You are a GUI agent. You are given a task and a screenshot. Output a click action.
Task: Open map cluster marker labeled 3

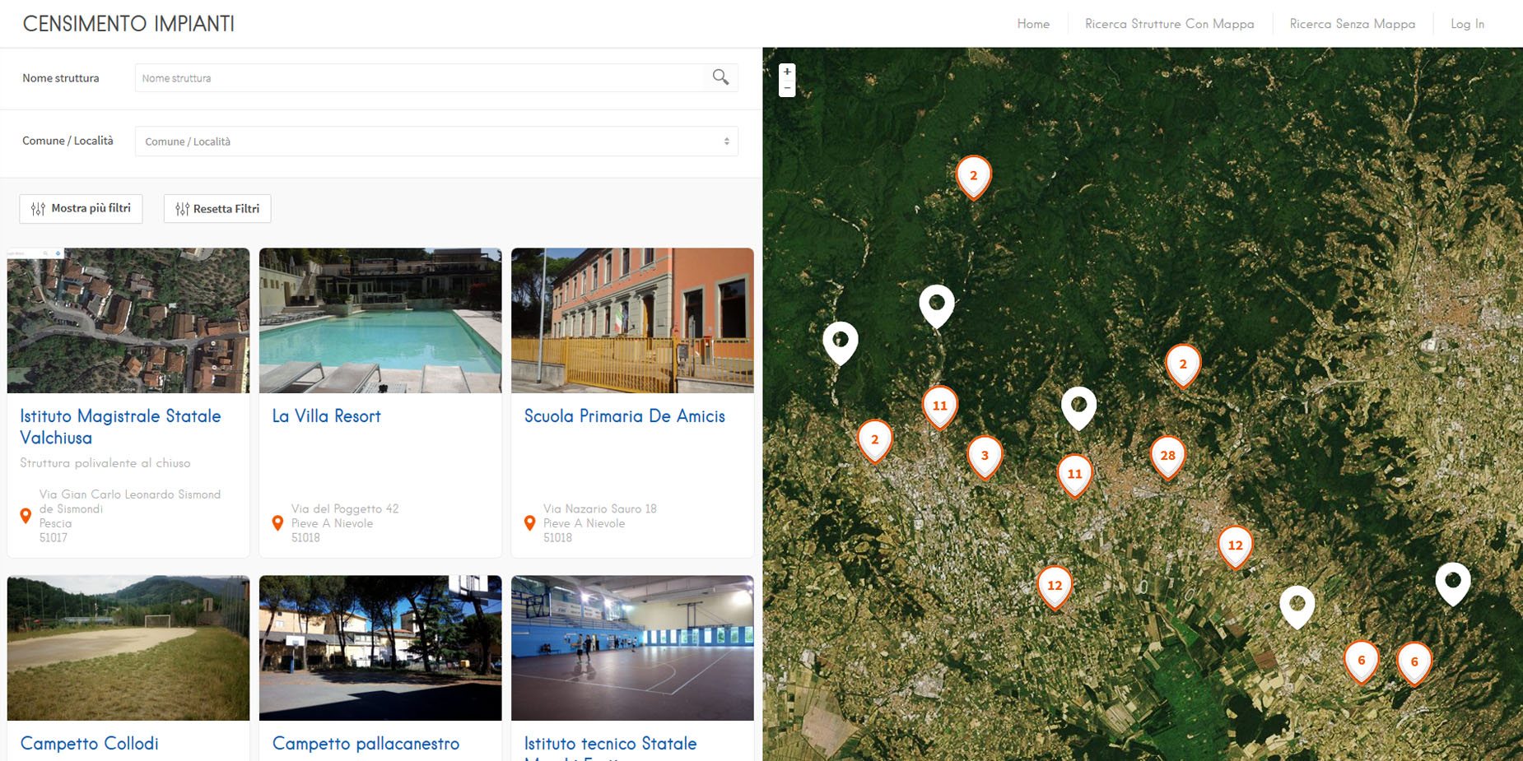tap(985, 457)
